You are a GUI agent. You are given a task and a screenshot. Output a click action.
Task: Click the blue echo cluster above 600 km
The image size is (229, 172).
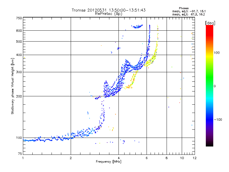[x=137, y=26]
